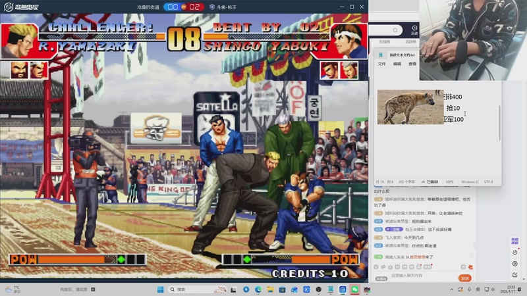
Task: Click the Task View icon in the taskbar
Action: 234,289
